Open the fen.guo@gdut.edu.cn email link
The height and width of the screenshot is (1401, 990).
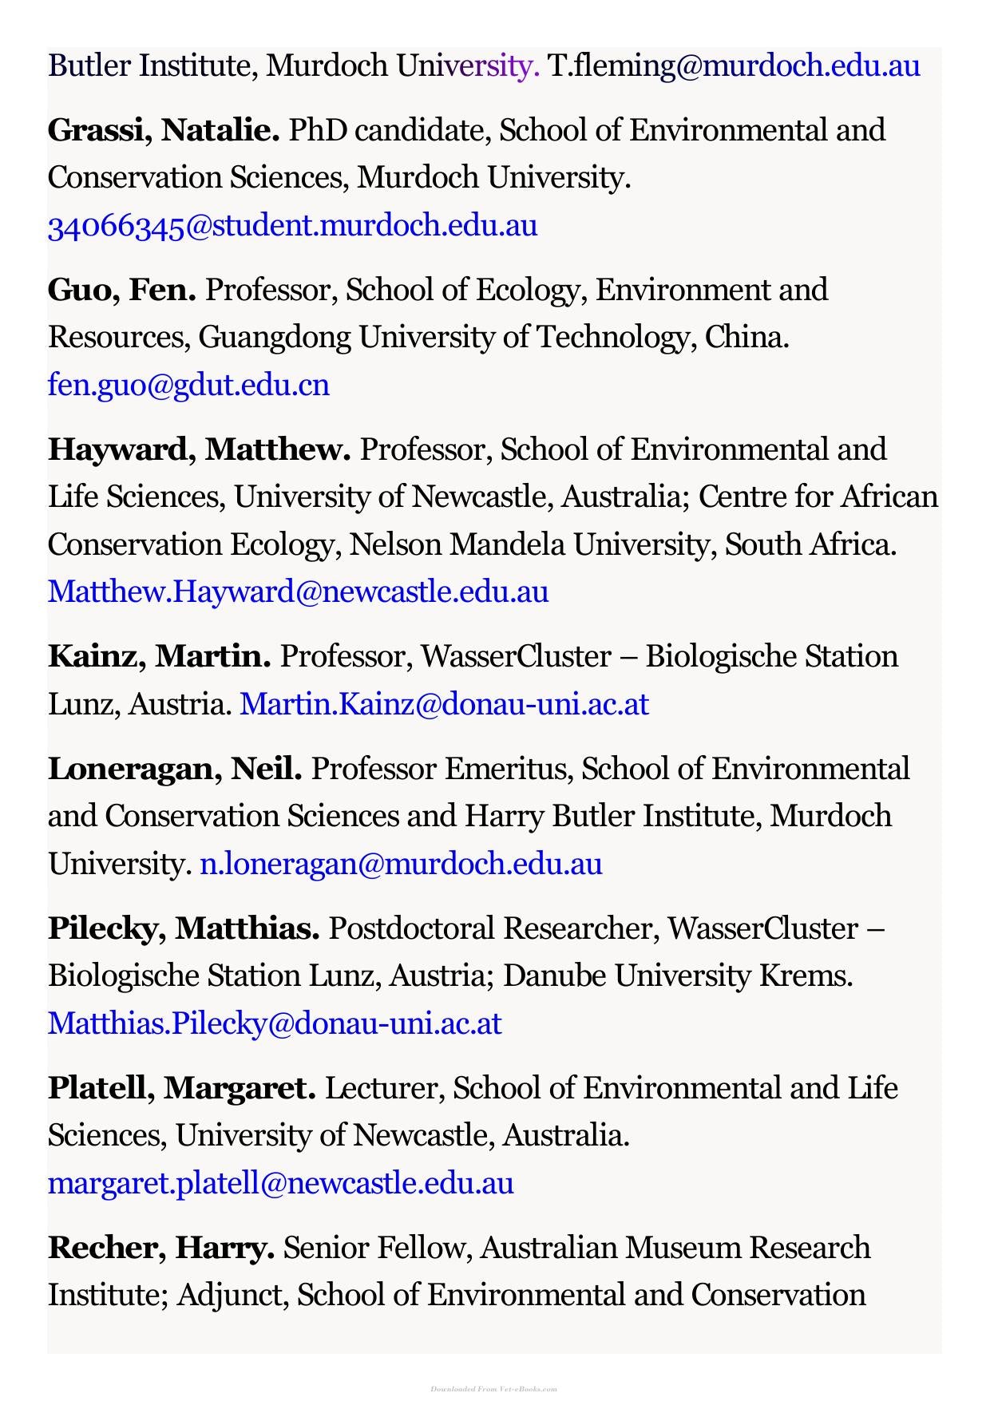click(188, 386)
